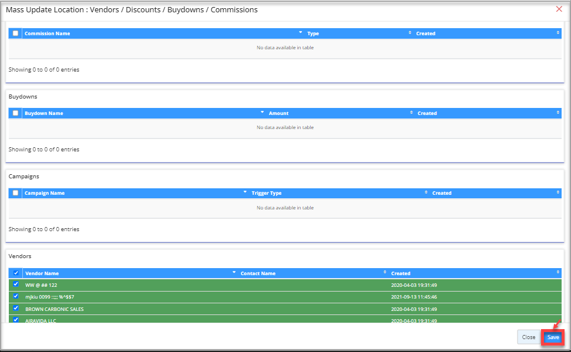Uncheck the AIRAVIDA LLC vendor checkbox
571x352 pixels.
click(16, 320)
